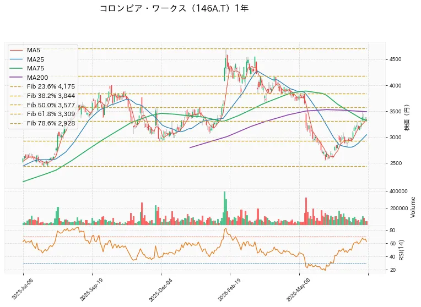Click the 4500 price axis label
Viewport: 421px width, 307px height.
(395, 59)
